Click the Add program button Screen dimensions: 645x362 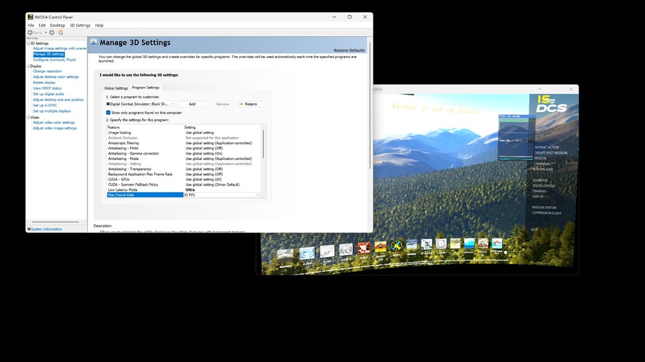pos(192,104)
